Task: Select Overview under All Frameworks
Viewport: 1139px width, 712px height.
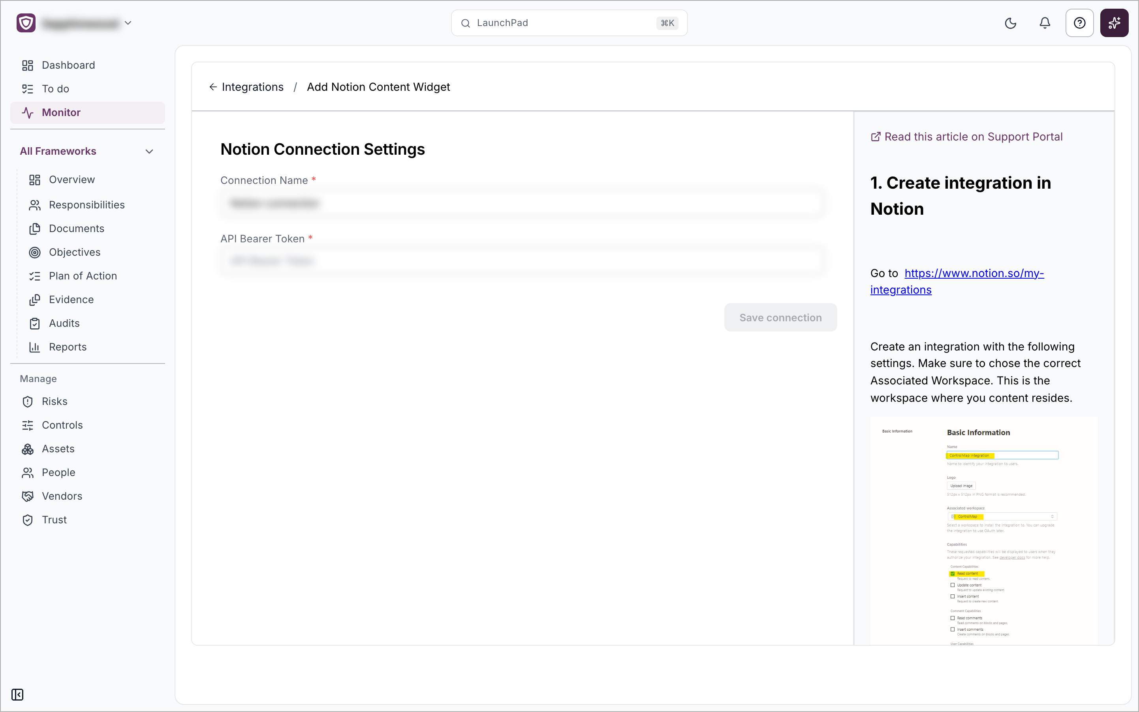Action: [71, 180]
